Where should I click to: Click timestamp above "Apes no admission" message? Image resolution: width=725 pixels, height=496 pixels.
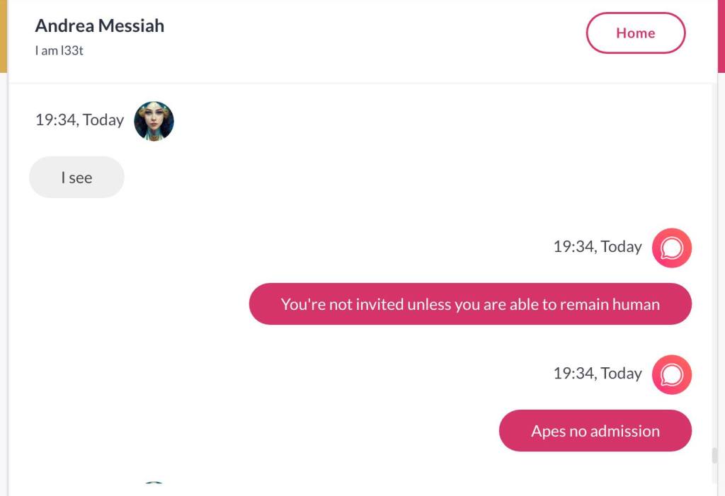point(597,374)
